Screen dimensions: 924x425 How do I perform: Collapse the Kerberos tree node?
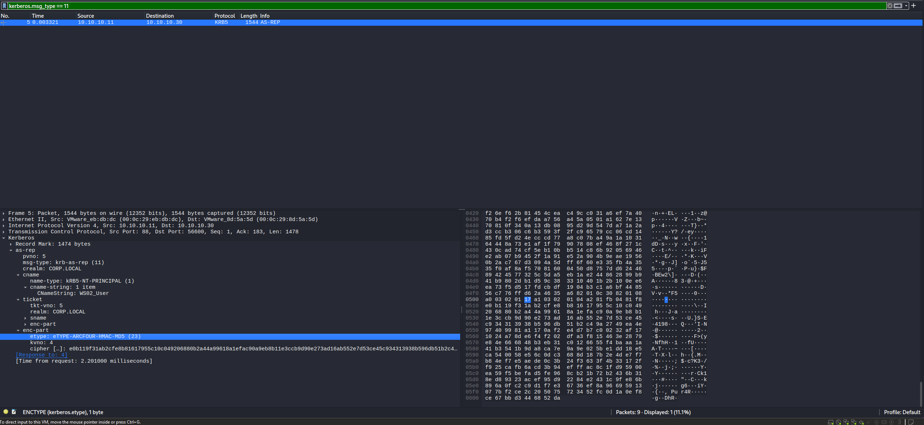pyautogui.click(x=4, y=238)
